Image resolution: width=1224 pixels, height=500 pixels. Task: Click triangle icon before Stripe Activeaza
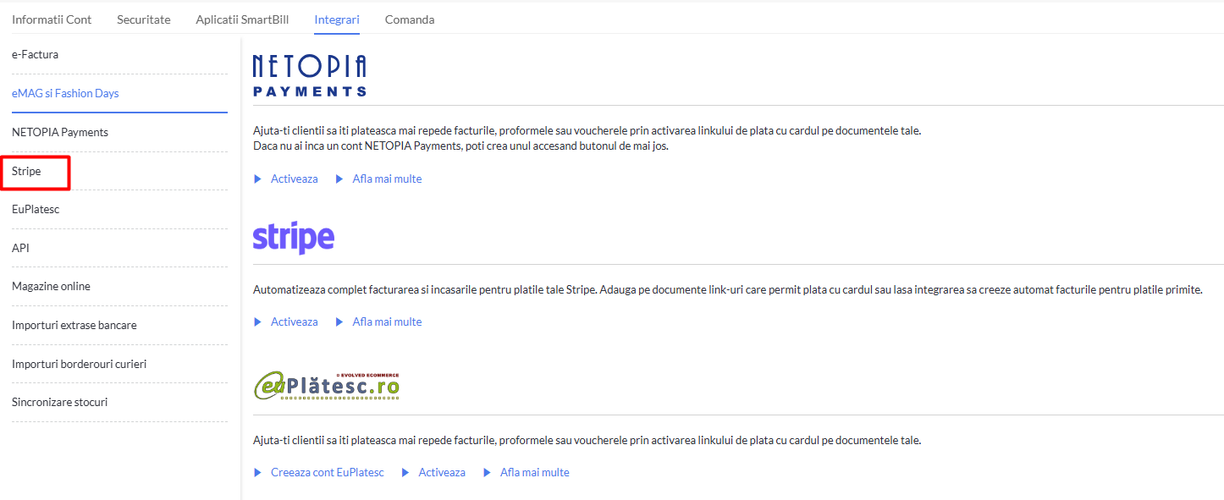pos(258,322)
